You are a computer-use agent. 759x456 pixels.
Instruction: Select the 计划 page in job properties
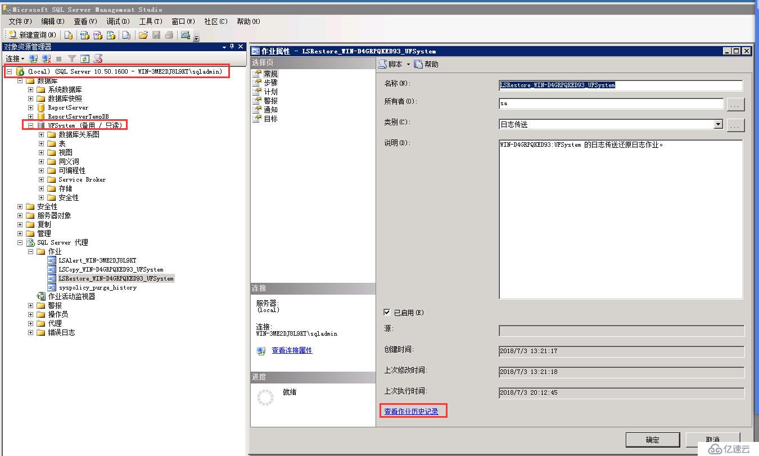(270, 92)
